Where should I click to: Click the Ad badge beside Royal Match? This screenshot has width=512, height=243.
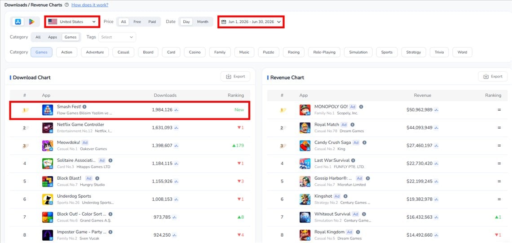(344, 125)
